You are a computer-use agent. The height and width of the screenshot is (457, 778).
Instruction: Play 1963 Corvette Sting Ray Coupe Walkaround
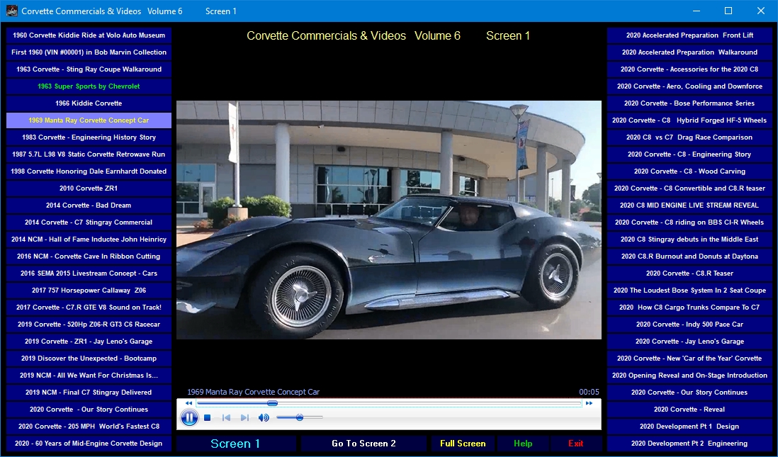(89, 69)
